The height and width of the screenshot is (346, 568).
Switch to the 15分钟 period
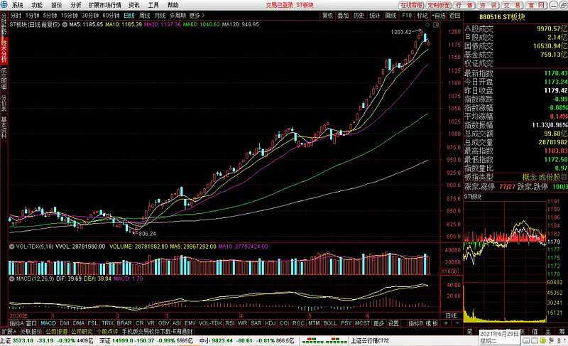69,16
